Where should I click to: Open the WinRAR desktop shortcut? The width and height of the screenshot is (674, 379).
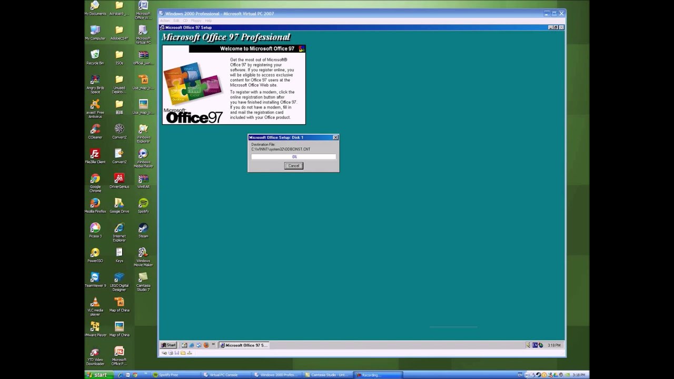[143, 179]
